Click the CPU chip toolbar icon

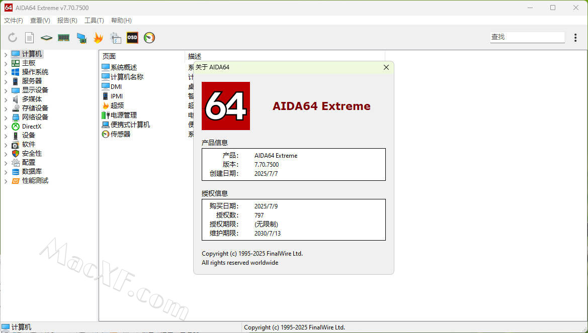(46, 38)
